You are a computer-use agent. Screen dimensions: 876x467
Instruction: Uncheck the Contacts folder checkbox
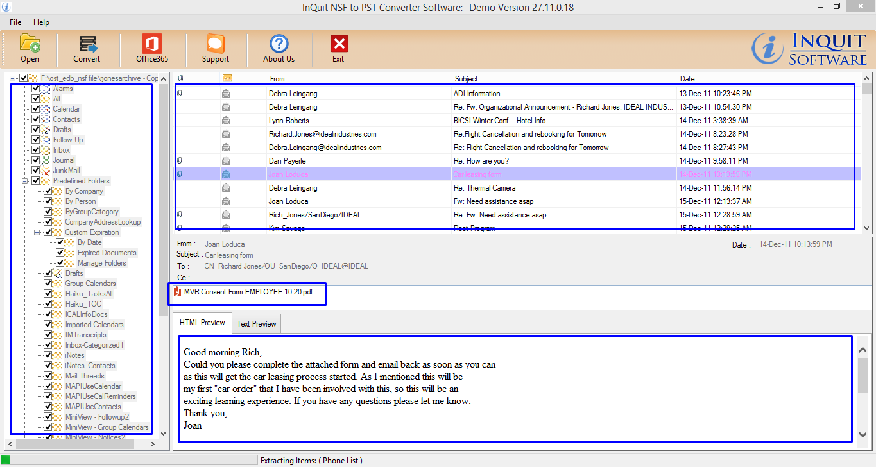pos(36,119)
